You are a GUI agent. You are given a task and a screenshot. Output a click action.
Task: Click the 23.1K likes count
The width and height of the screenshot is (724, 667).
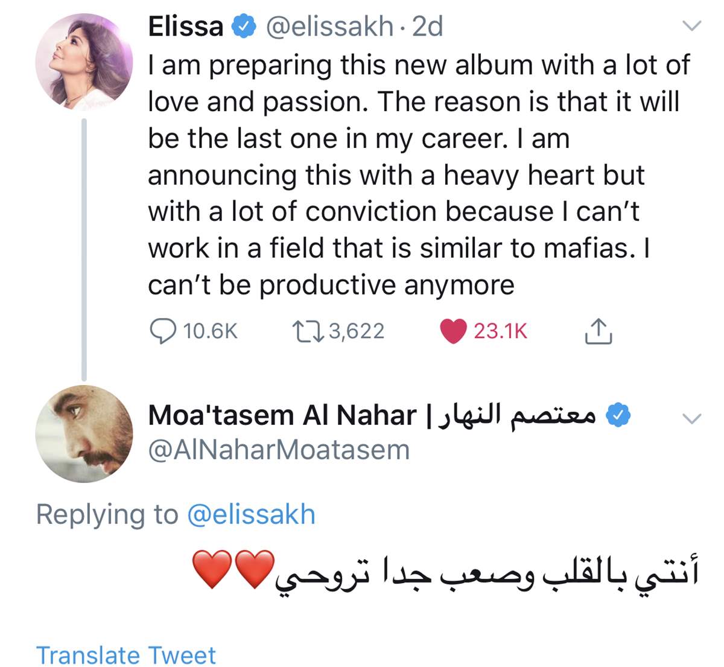(x=500, y=331)
